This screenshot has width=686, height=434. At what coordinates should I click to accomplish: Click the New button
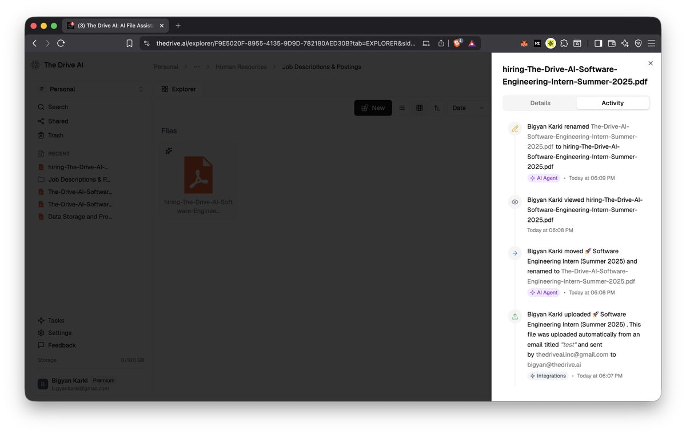coord(373,108)
